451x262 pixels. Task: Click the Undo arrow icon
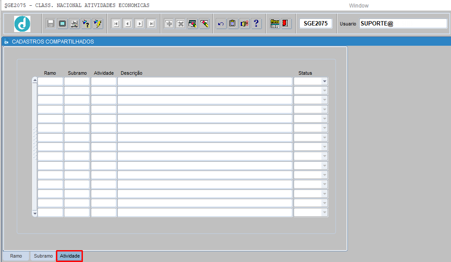pos(221,23)
